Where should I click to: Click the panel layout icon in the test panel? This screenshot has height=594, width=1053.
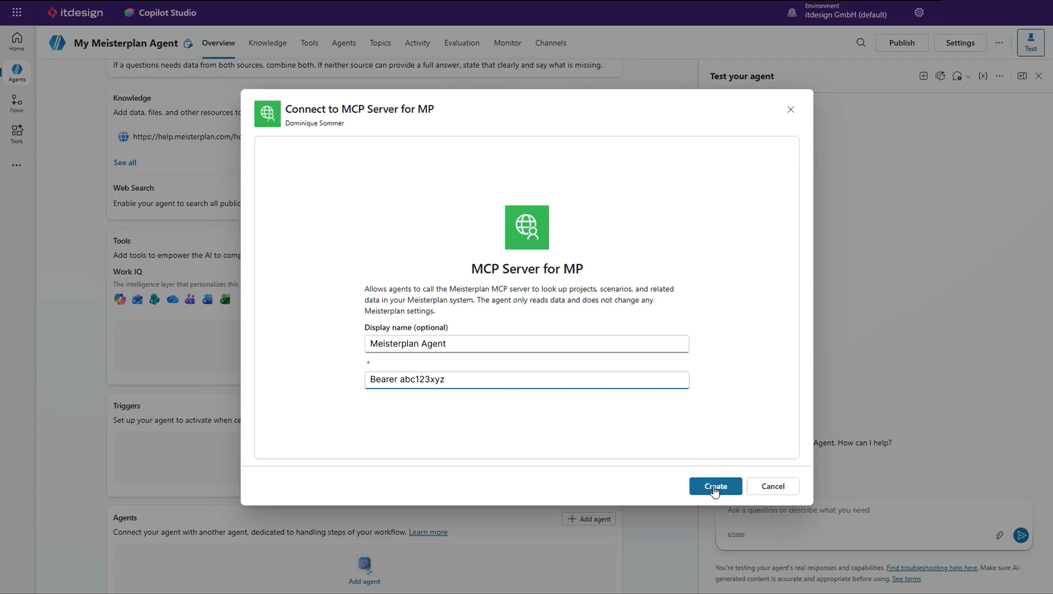tap(1022, 76)
